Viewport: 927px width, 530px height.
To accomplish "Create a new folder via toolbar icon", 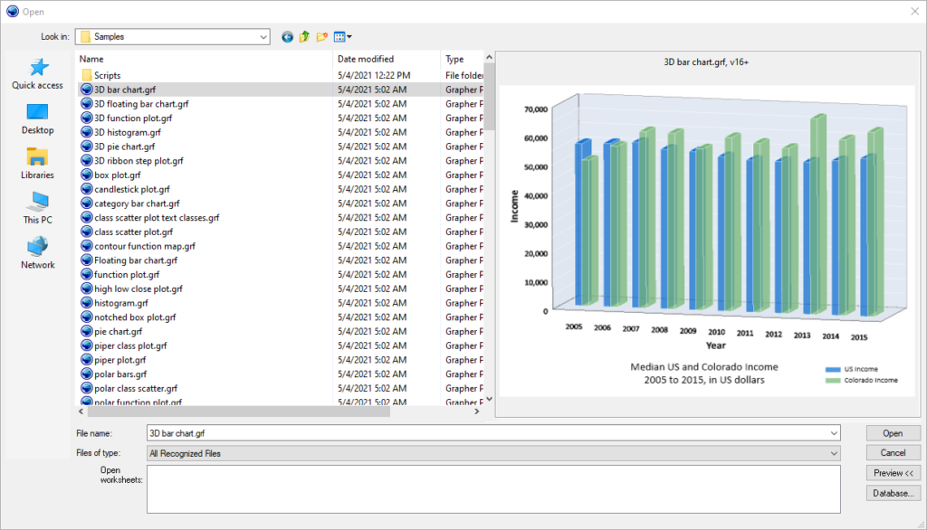I will click(322, 37).
